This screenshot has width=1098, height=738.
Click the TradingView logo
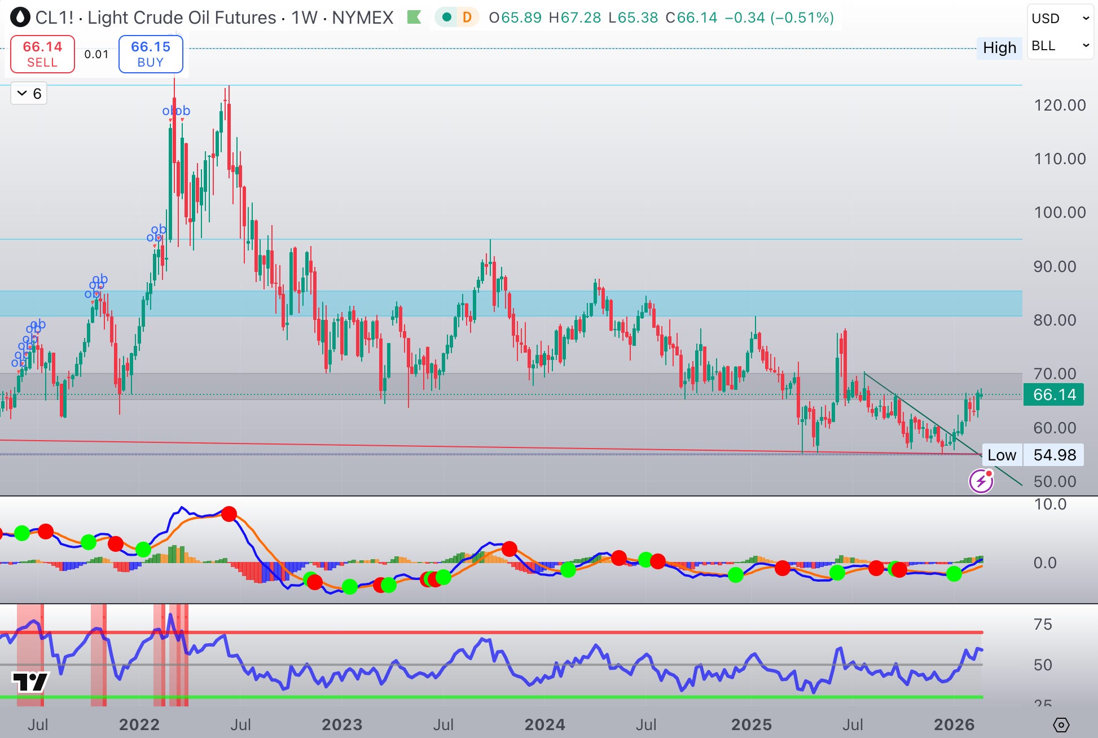pyautogui.click(x=30, y=682)
